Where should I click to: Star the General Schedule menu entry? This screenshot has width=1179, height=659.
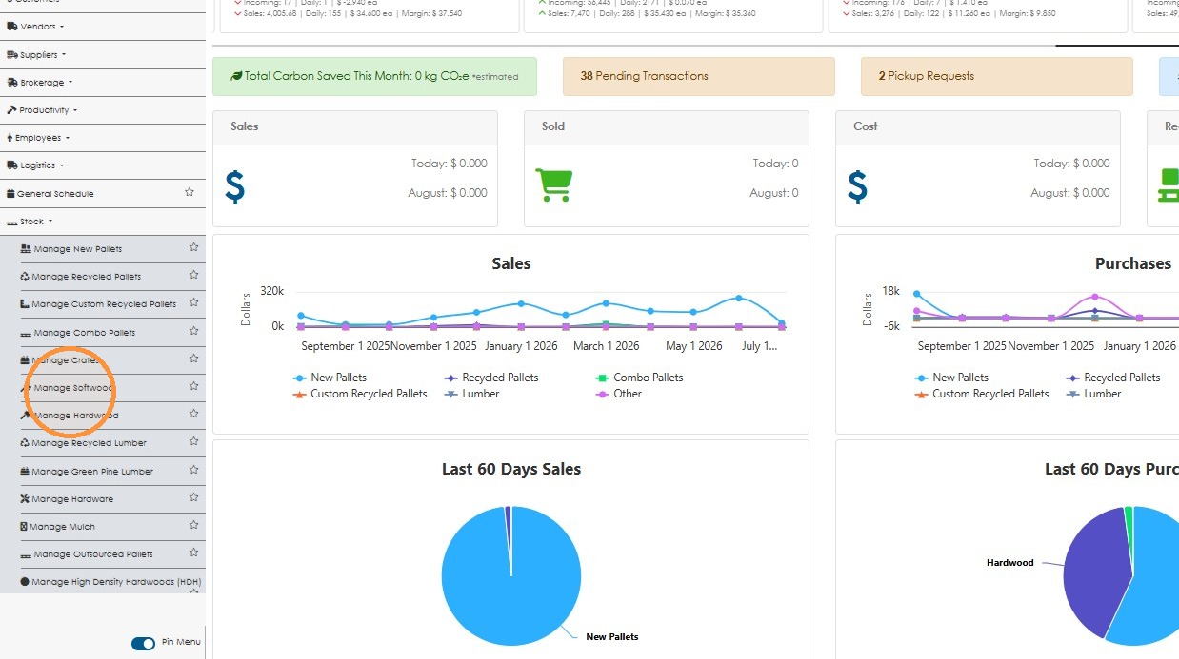[x=190, y=192]
